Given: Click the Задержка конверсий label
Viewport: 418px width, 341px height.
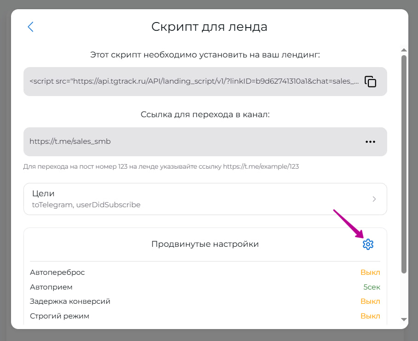Looking at the screenshot, I should coord(70,301).
